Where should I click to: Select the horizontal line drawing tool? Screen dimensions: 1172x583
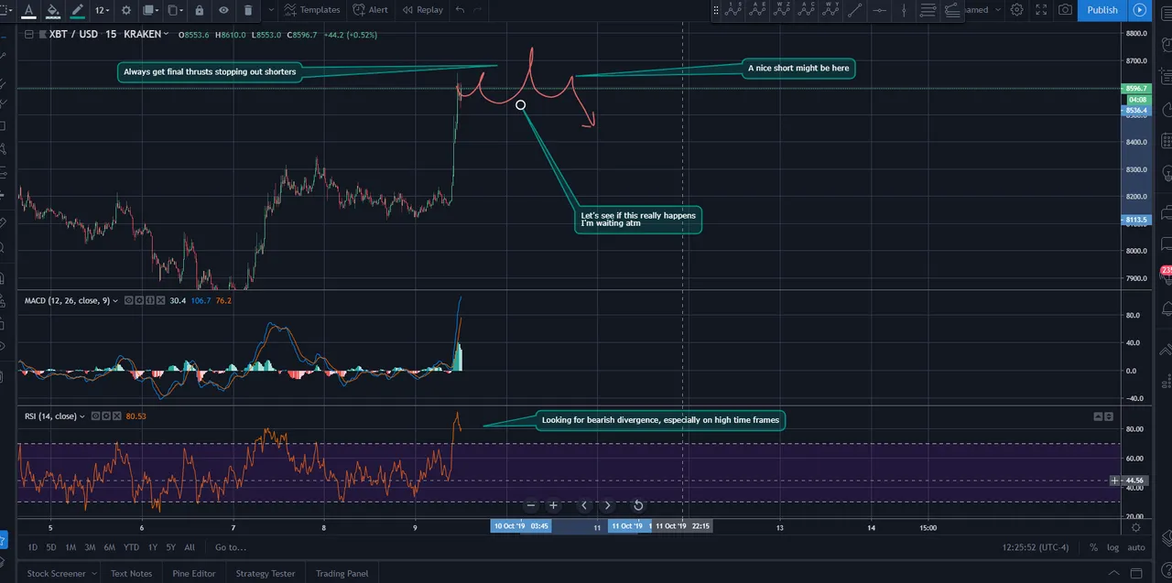coord(879,10)
